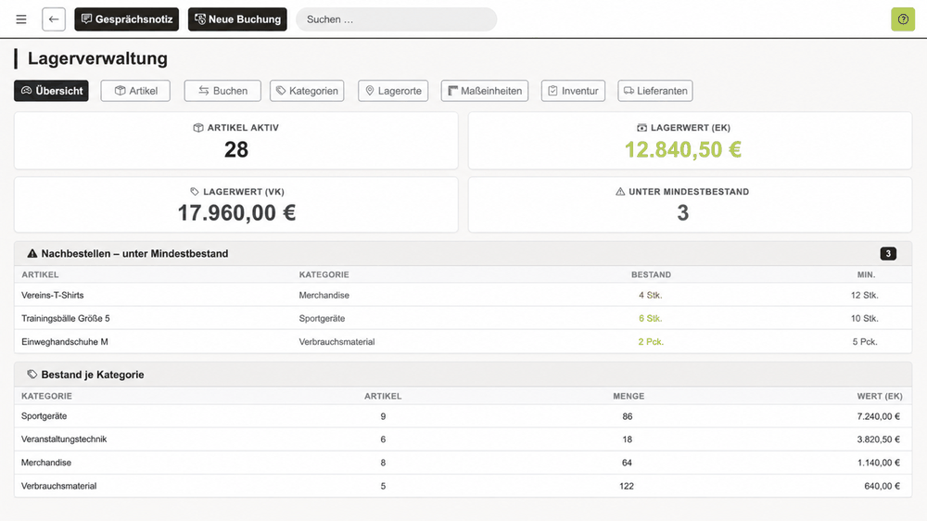Open the Kategorien tab
The width and height of the screenshot is (927, 521).
(x=307, y=91)
